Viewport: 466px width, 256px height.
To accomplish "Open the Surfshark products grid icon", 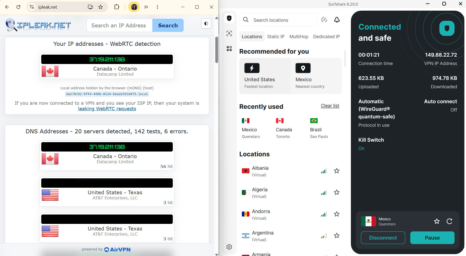I will (229, 49).
